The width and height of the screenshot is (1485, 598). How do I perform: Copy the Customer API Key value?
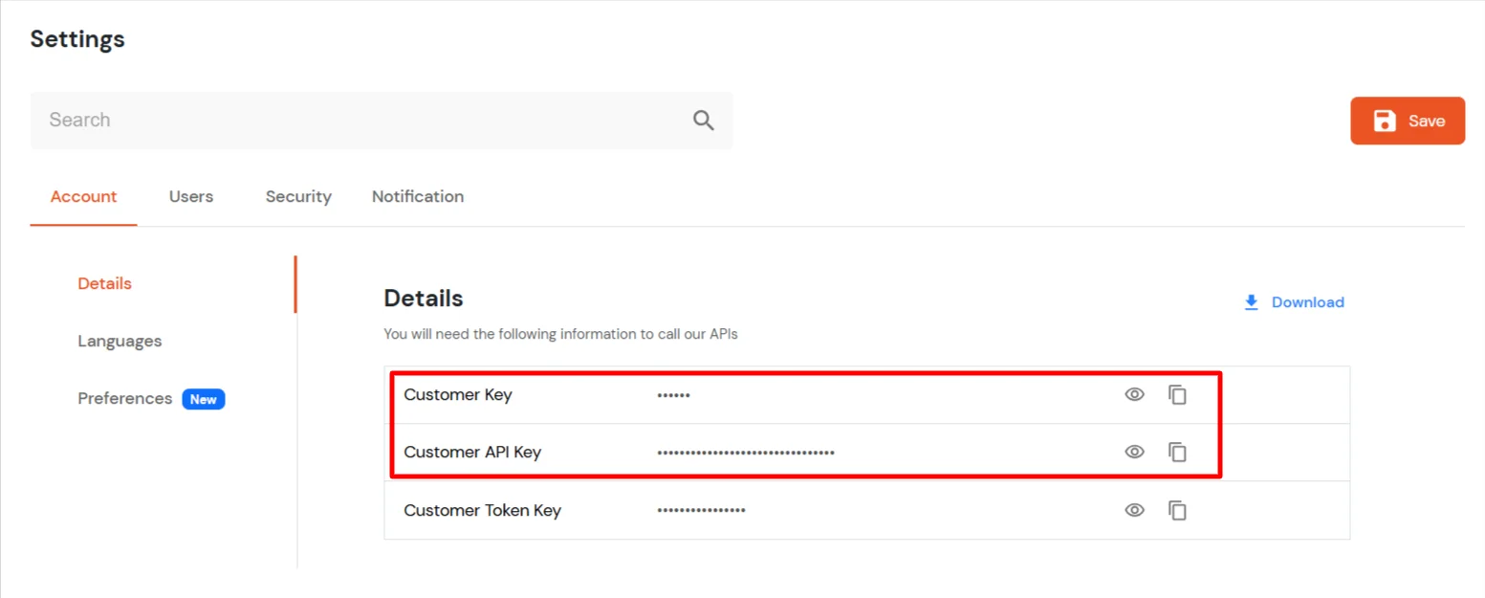coord(1177,452)
